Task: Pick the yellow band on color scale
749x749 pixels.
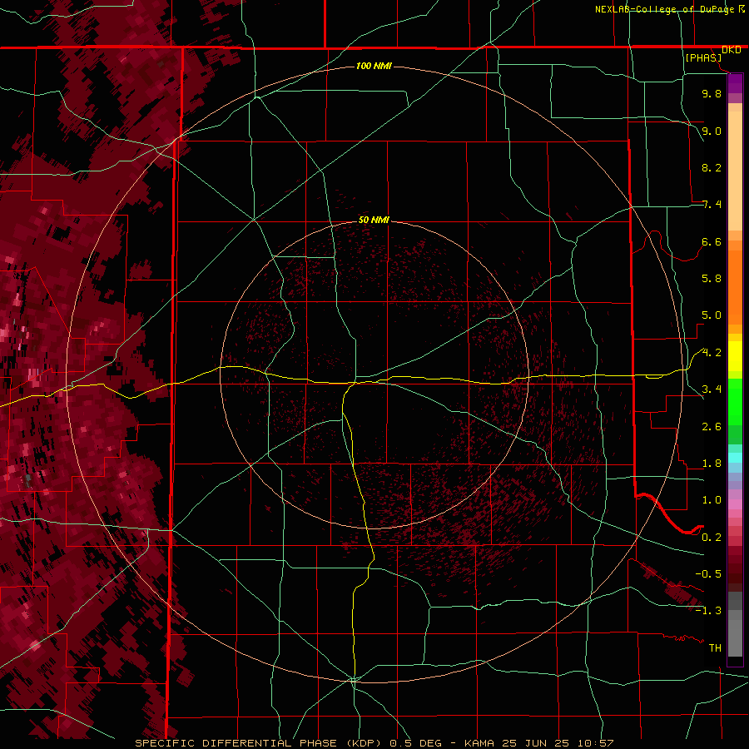Action: (x=735, y=356)
